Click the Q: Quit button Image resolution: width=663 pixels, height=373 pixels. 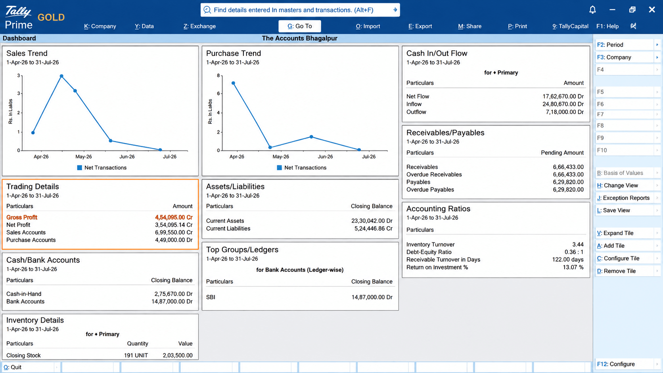(31, 367)
